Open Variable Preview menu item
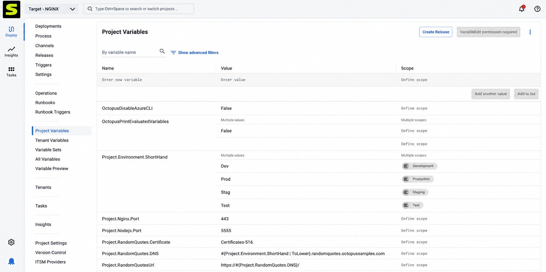 pyautogui.click(x=52, y=169)
